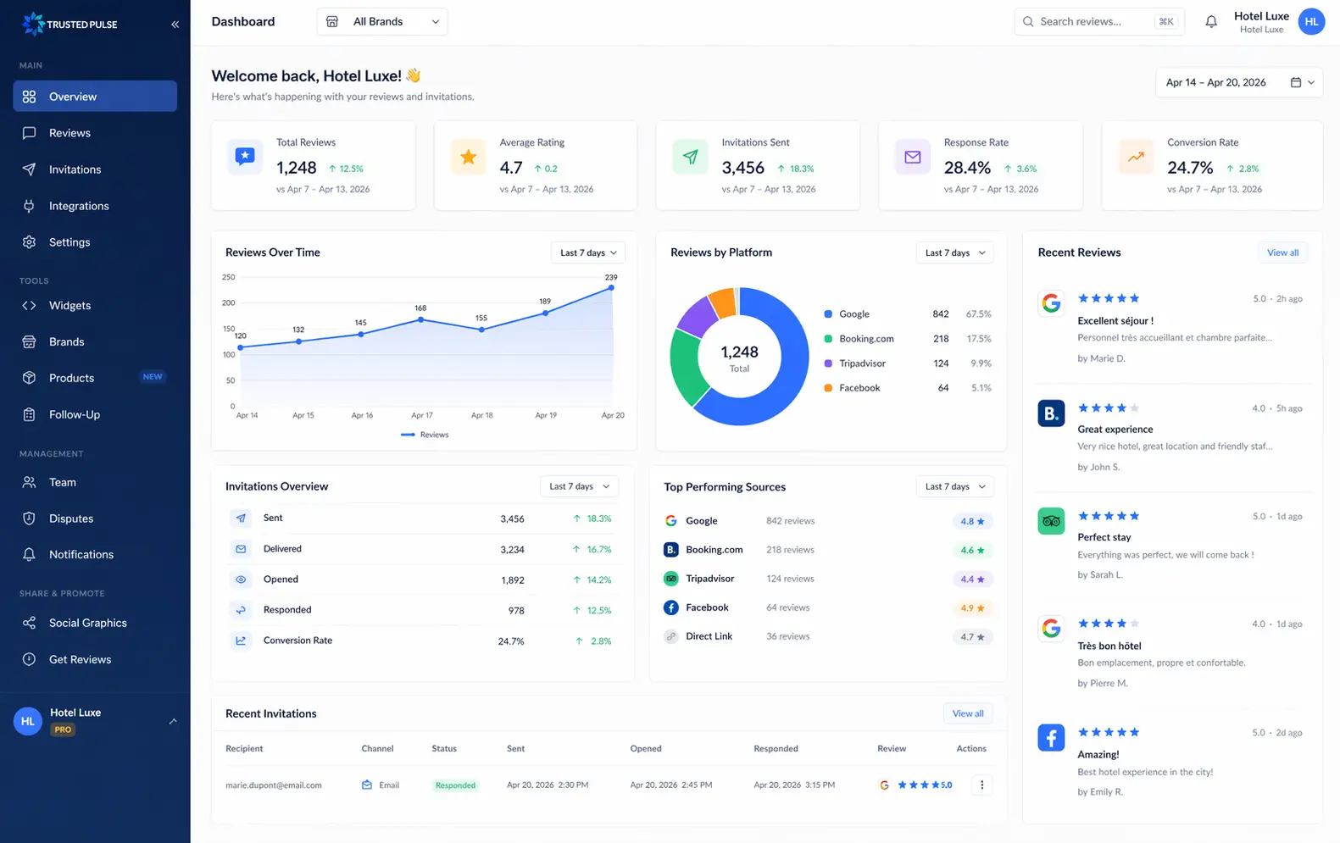Click the 168 data point on Apr 17
Image resolution: width=1340 pixels, height=843 pixels.
tap(421, 319)
